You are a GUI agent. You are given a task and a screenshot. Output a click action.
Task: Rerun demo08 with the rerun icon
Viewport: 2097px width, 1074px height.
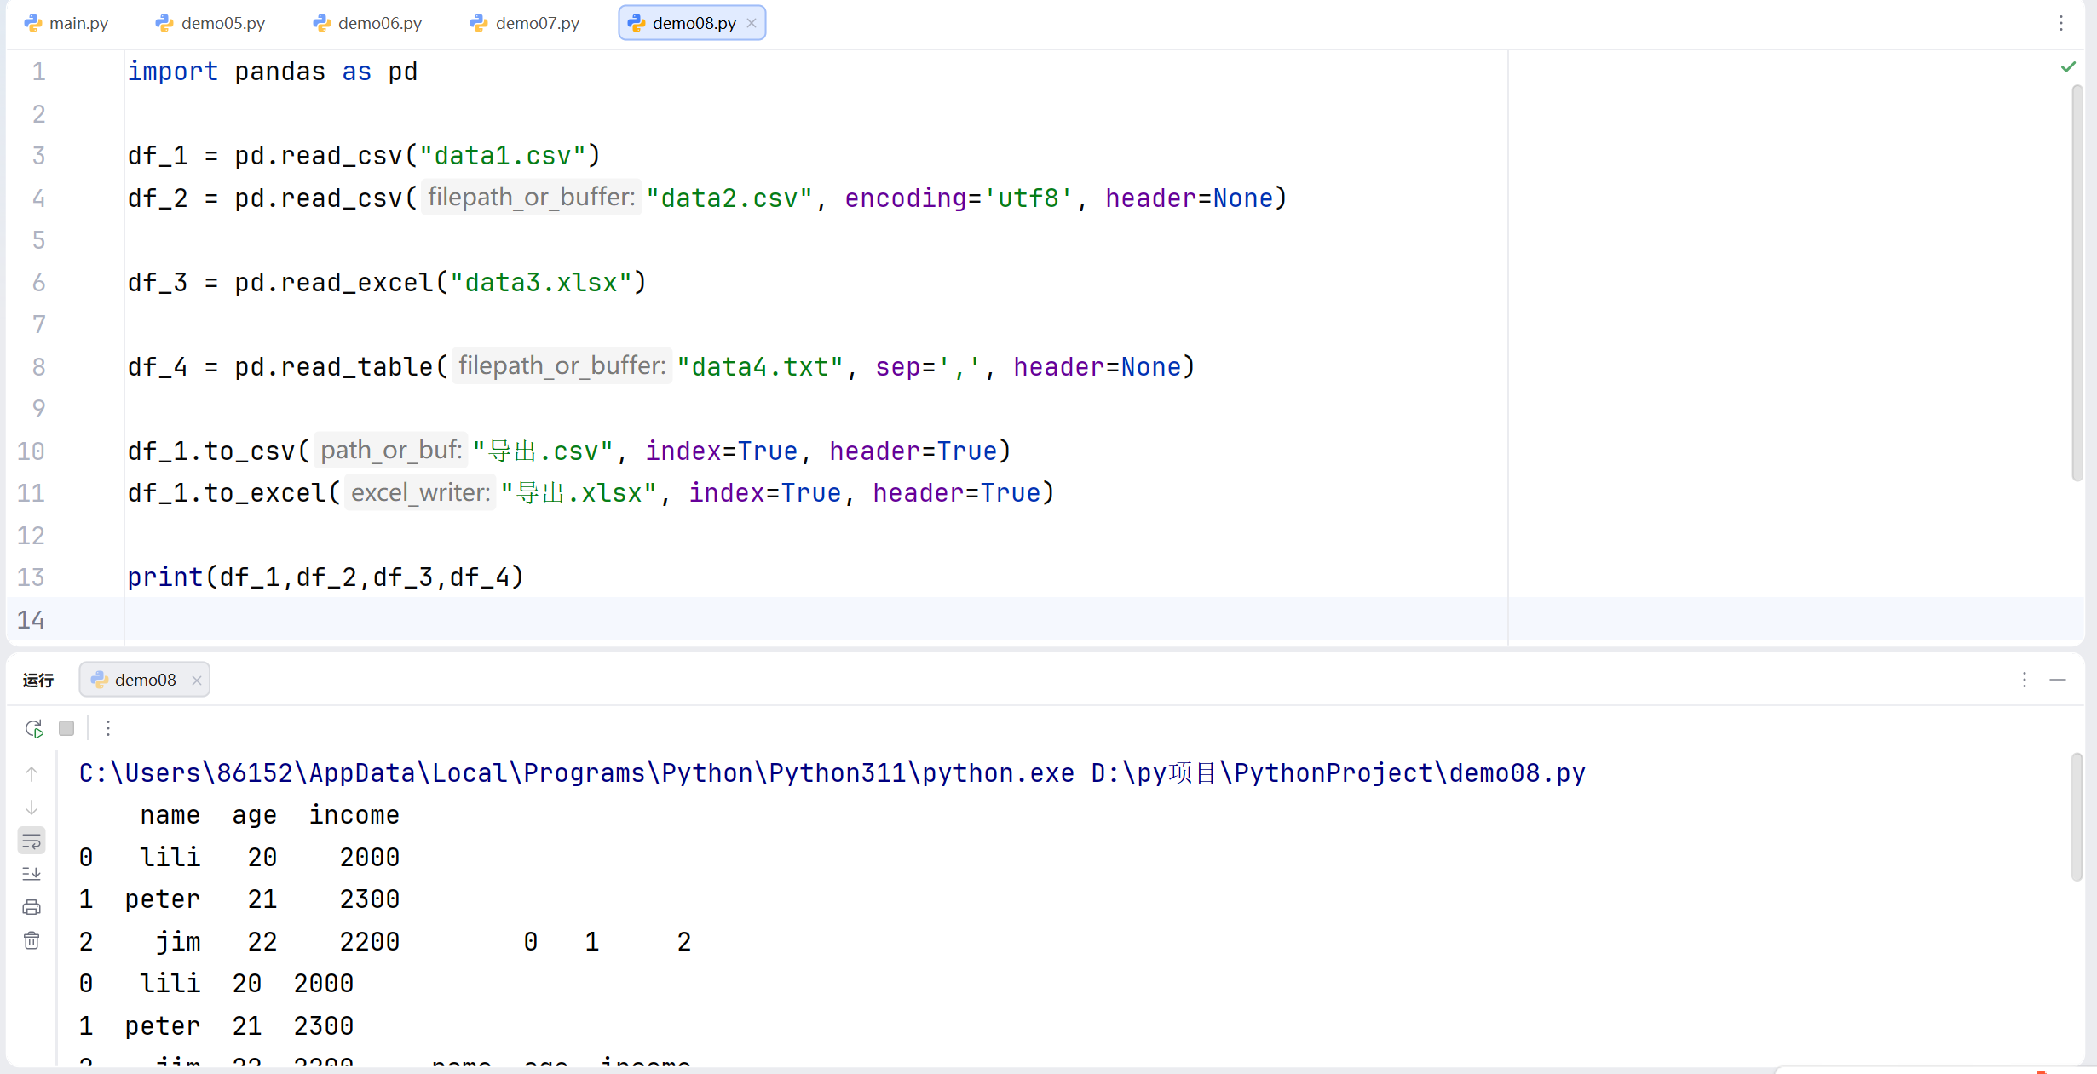(x=34, y=728)
